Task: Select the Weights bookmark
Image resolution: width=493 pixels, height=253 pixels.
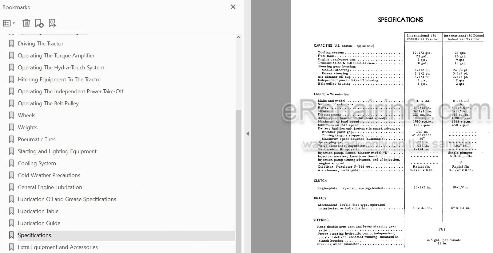Action: click(x=28, y=127)
